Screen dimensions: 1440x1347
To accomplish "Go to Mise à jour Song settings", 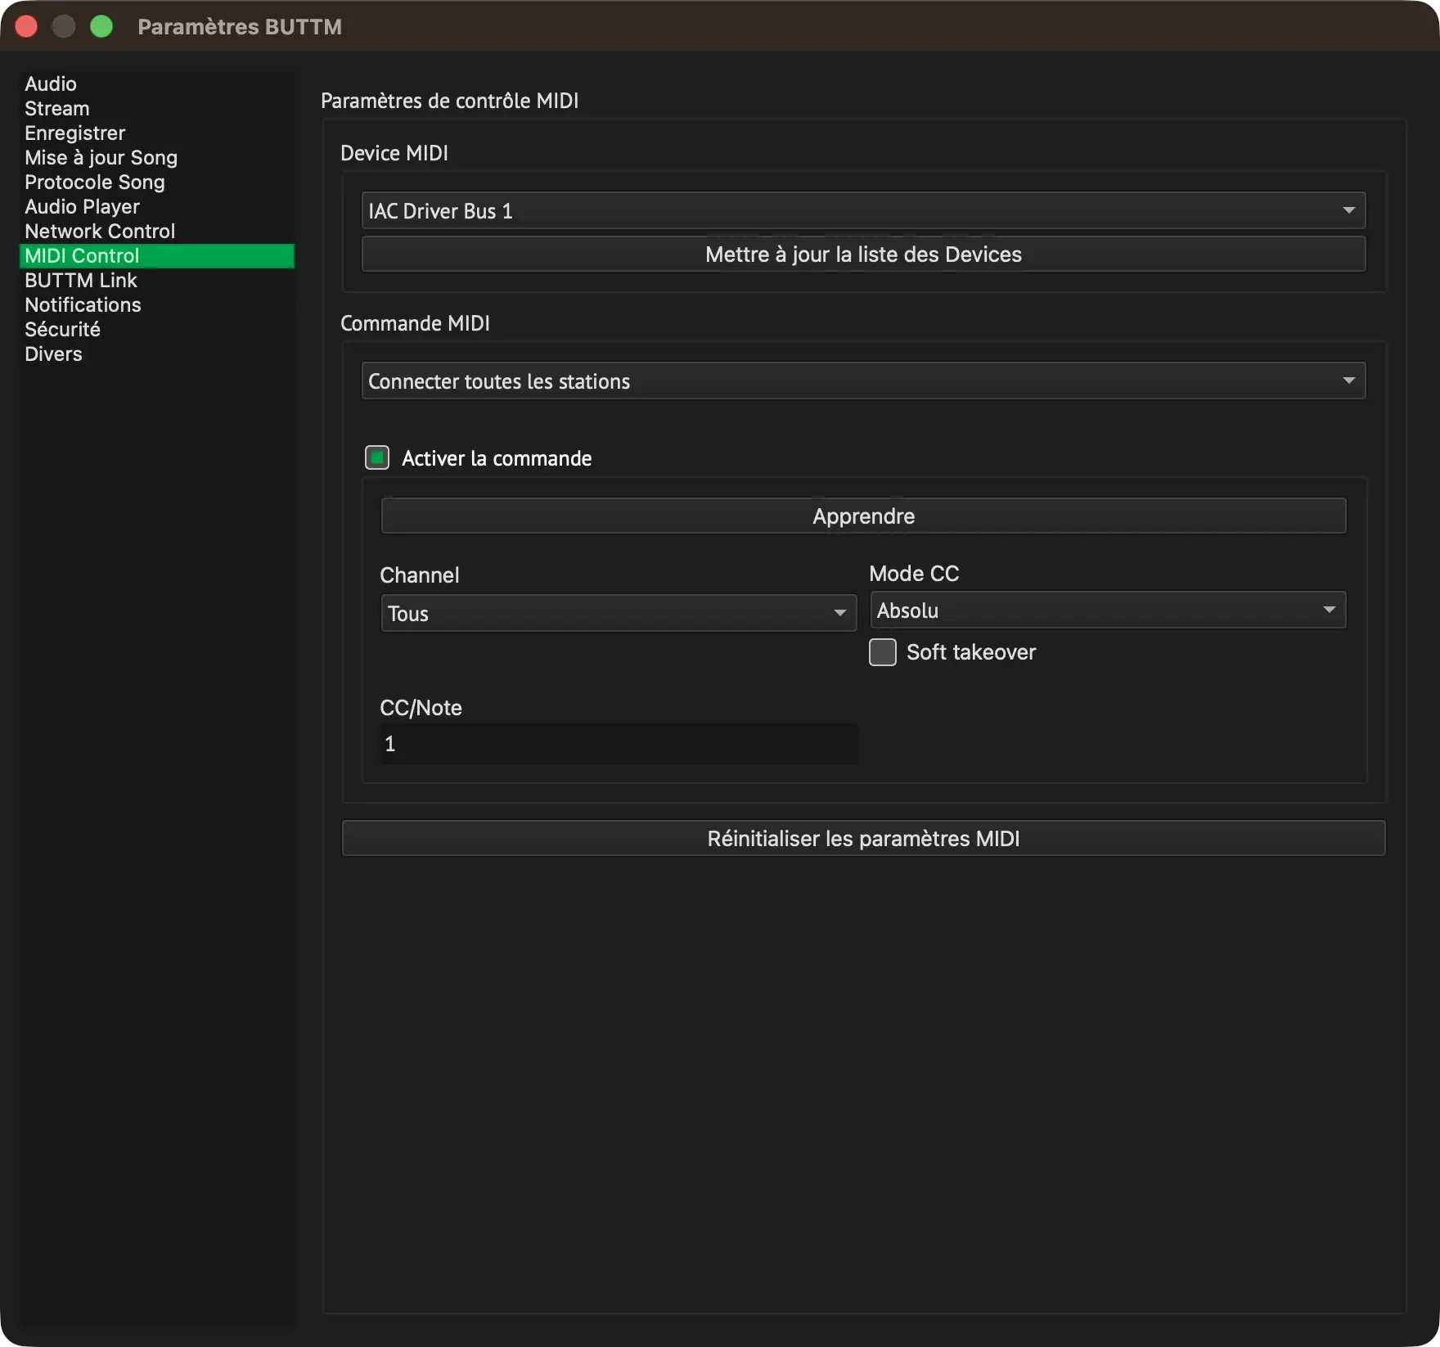I will pyautogui.click(x=156, y=158).
